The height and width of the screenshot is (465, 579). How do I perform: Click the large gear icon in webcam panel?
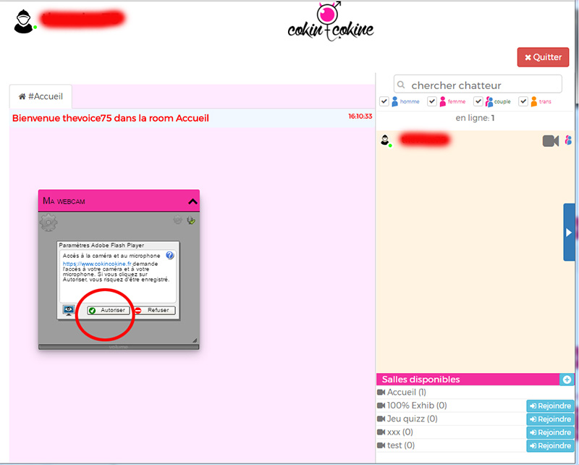click(x=48, y=222)
